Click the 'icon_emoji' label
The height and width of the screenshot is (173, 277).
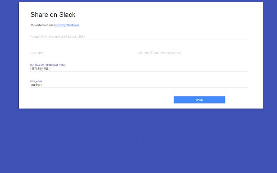pyautogui.click(x=36, y=81)
